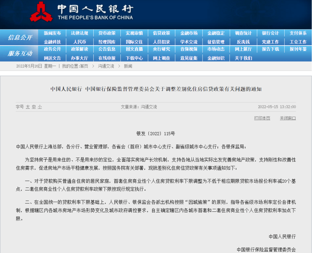Select small font size "小"
The height and width of the screenshot is (253, 312).
40,107
